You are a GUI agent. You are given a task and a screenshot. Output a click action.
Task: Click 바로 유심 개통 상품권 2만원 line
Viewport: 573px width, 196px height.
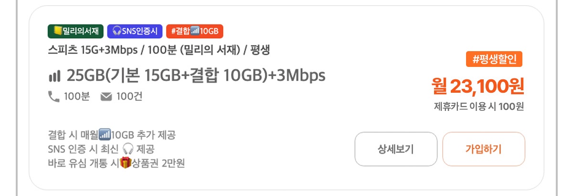(x=117, y=163)
